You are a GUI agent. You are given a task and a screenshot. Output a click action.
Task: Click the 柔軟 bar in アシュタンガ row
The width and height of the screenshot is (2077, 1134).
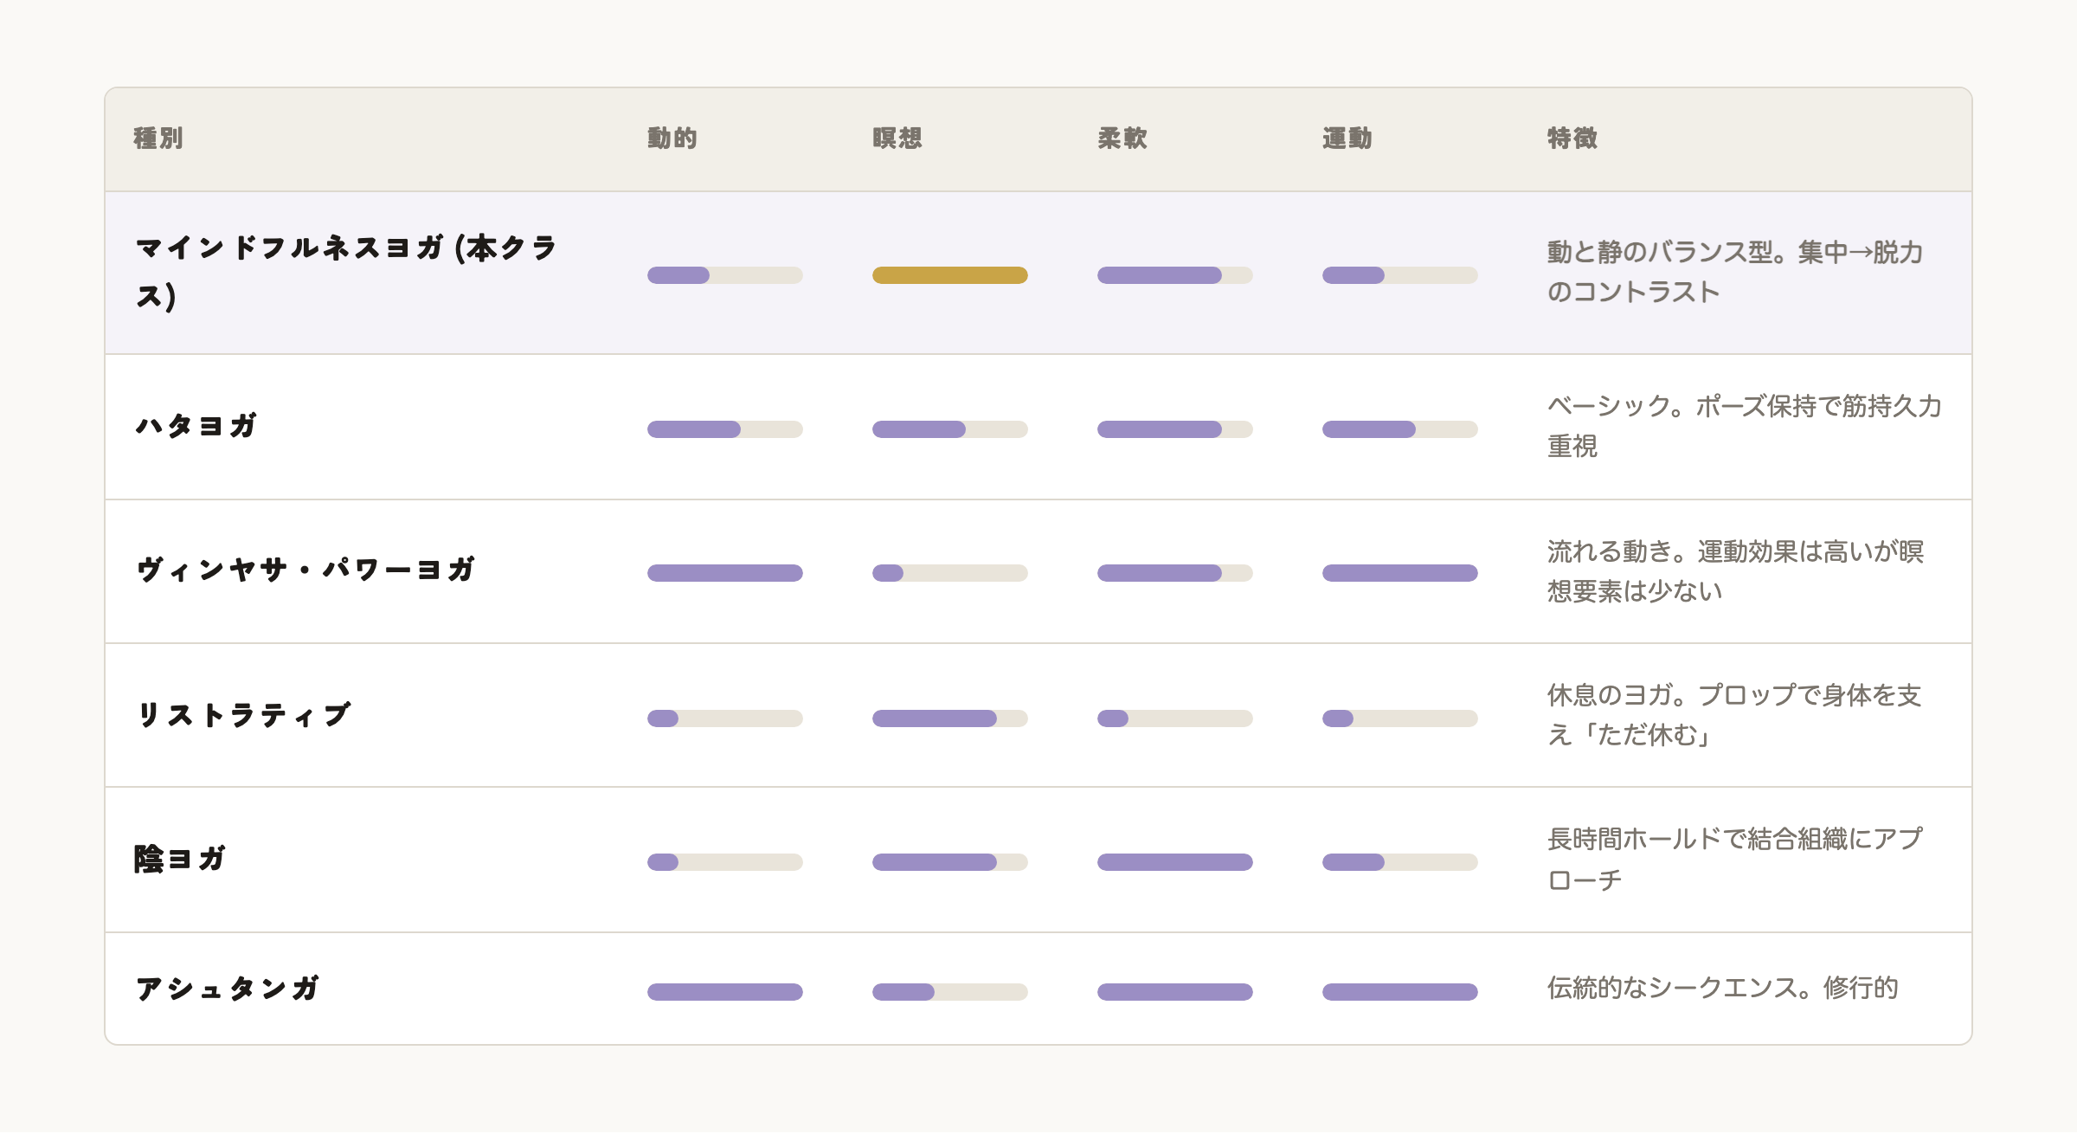(1175, 992)
